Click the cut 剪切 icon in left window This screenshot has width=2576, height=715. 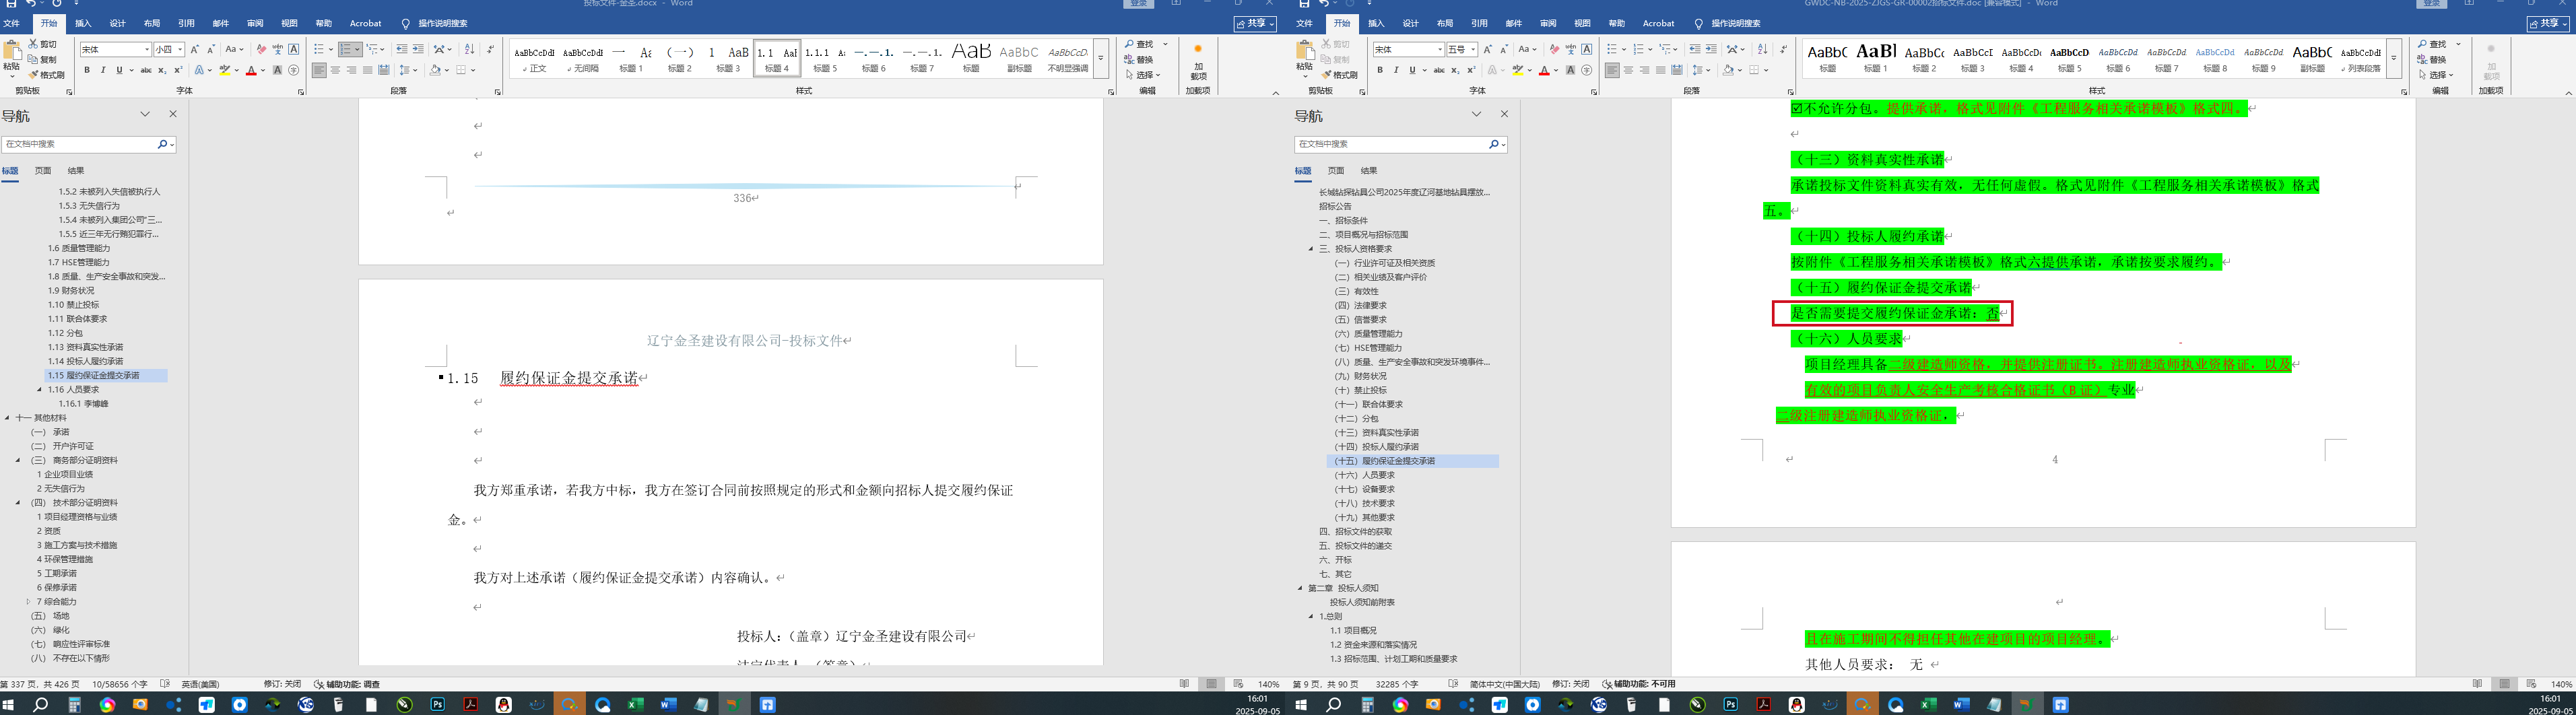pos(43,44)
